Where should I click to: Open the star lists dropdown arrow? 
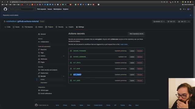click(189, 21)
